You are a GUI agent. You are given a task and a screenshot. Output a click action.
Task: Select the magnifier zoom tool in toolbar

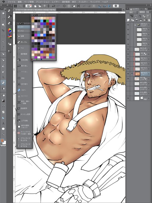pyautogui.click(x=3, y=13)
